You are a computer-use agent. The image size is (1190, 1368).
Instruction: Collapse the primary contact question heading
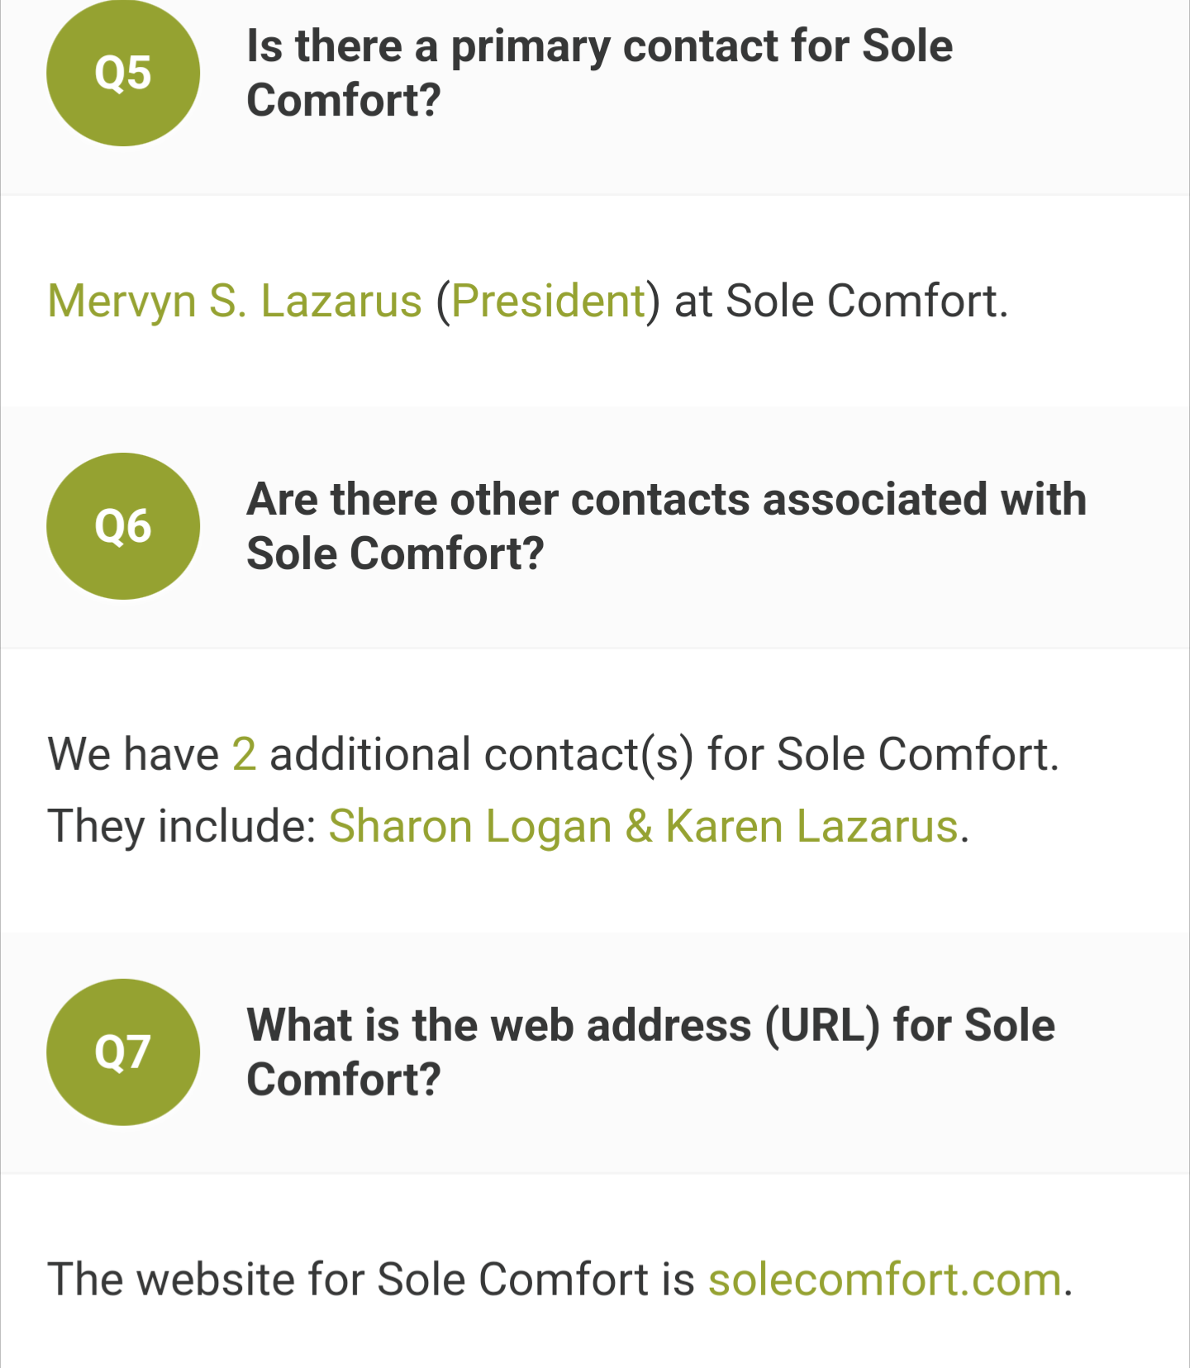point(599,73)
